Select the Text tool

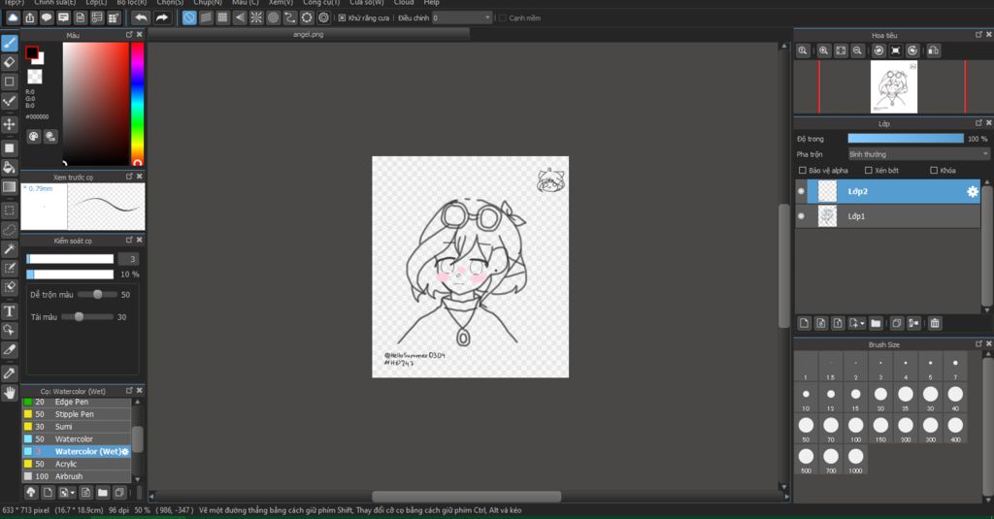coord(9,311)
